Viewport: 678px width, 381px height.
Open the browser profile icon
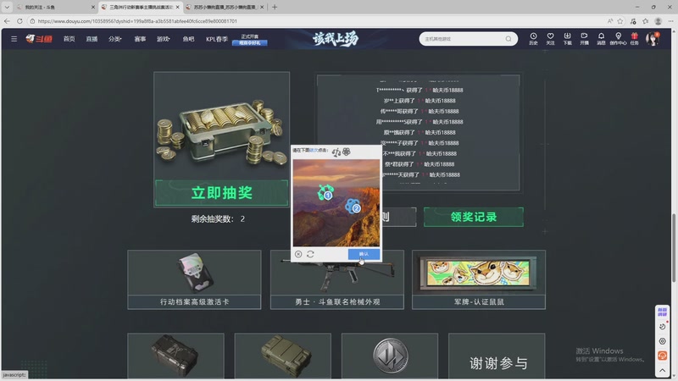(x=659, y=20)
